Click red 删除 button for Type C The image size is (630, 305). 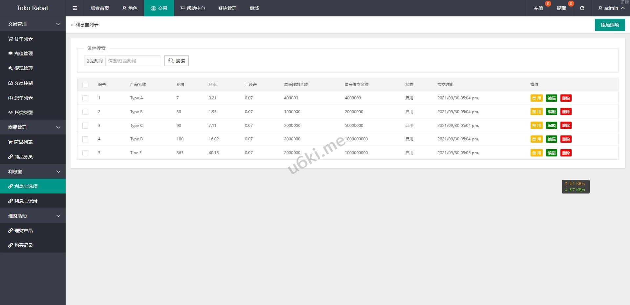pos(566,126)
